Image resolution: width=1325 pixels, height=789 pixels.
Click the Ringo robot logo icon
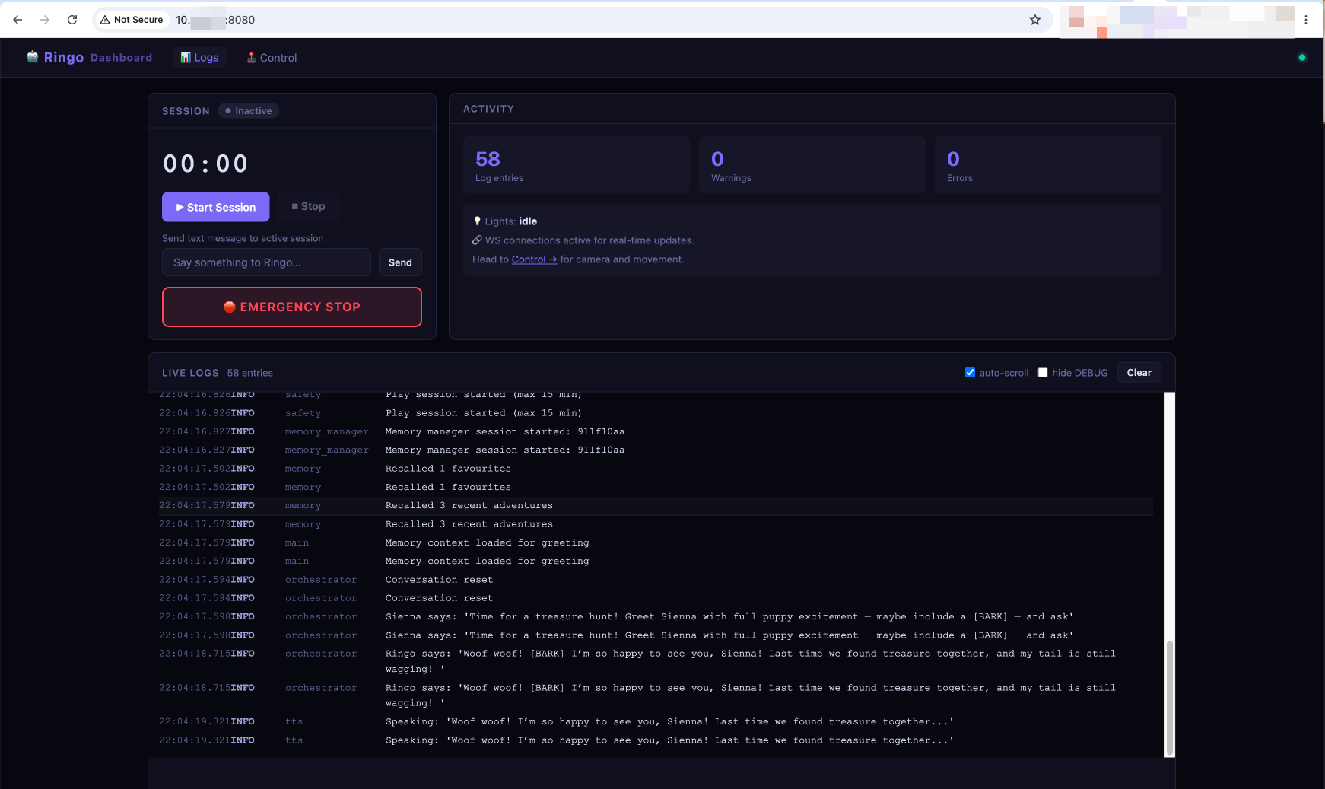32,57
